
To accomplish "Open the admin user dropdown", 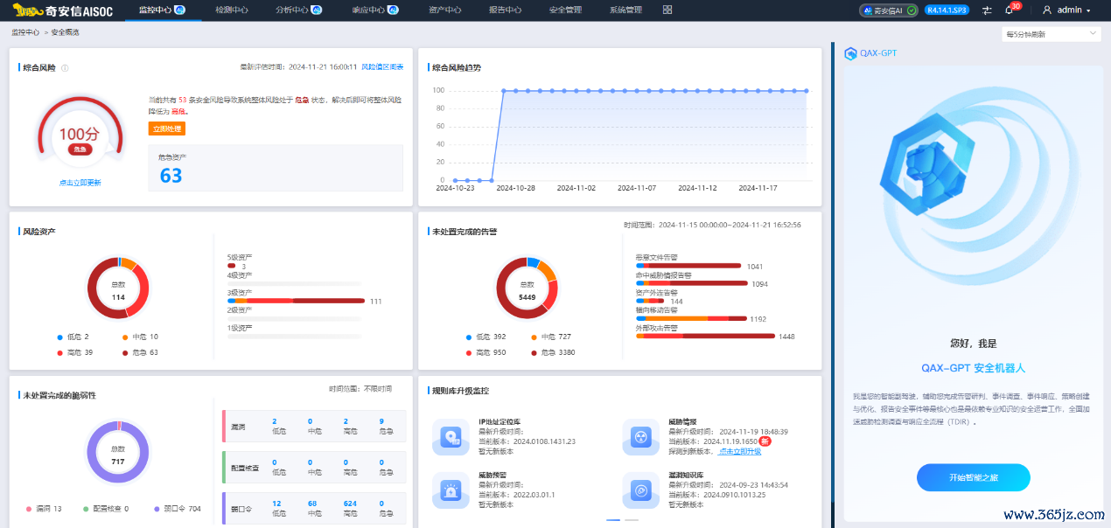I will pyautogui.click(x=1066, y=10).
